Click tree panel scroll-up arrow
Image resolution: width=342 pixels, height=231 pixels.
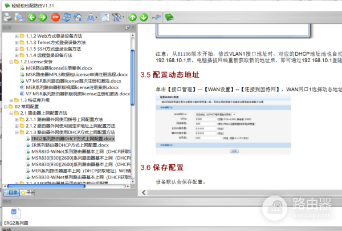pyautogui.click(x=133, y=35)
